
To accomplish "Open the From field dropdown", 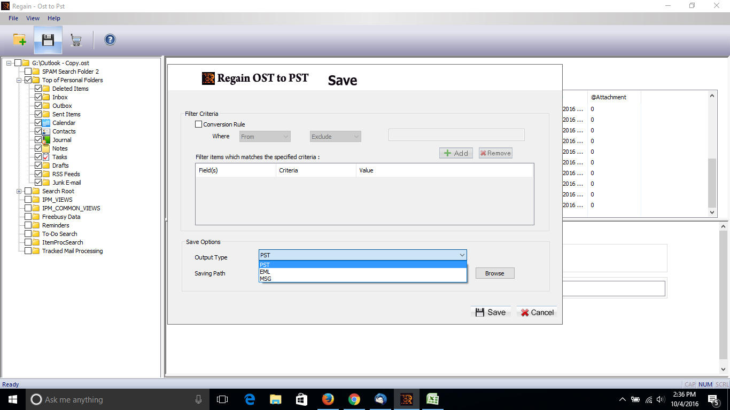I will [x=265, y=137].
